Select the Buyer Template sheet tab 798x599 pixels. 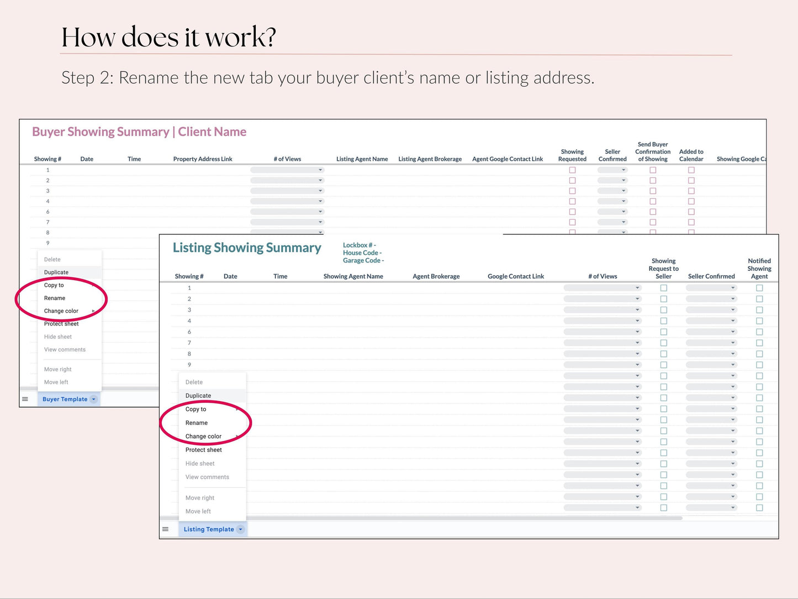tap(65, 399)
